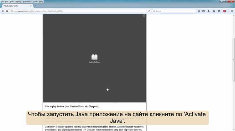This screenshot has width=235, height=131.
Task: Open the Edit menu
Action: coord(7,2)
